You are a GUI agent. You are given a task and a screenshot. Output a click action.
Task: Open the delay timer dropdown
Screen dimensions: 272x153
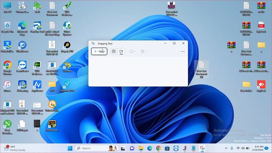click(x=144, y=51)
